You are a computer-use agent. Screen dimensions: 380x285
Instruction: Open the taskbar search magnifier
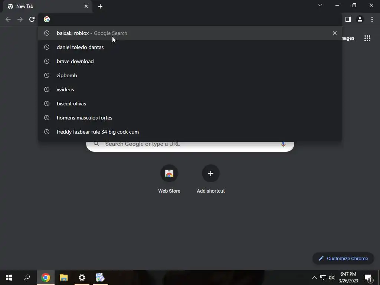pyautogui.click(x=27, y=278)
